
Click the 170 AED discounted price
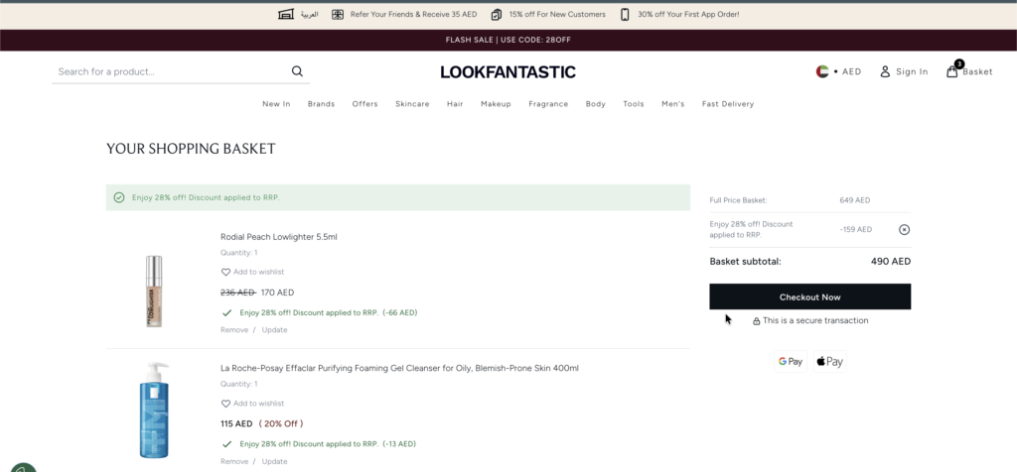point(278,293)
